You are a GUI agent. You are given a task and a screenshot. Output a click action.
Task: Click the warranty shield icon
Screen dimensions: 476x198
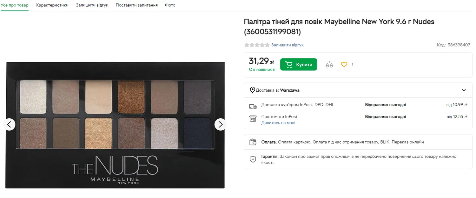point(253,159)
